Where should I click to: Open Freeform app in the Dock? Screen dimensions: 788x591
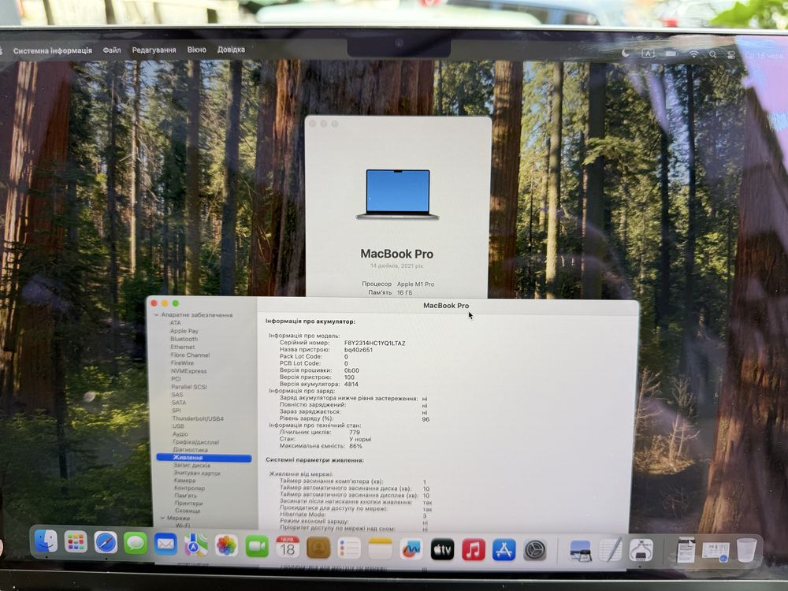411,548
